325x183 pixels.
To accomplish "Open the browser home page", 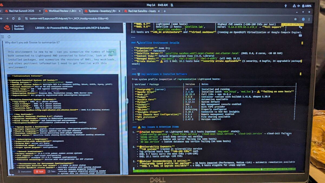I will click(x=19, y=19).
